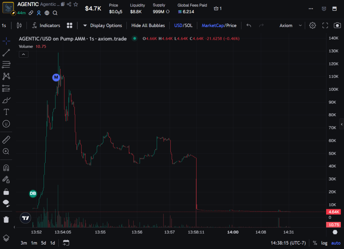Click Hide All Bubbles
This screenshot has height=249, width=344.
[148, 26]
